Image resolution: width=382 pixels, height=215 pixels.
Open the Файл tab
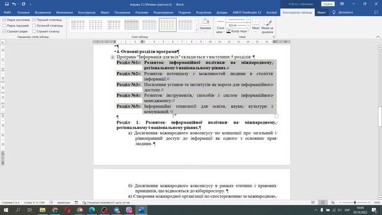point(7,12)
